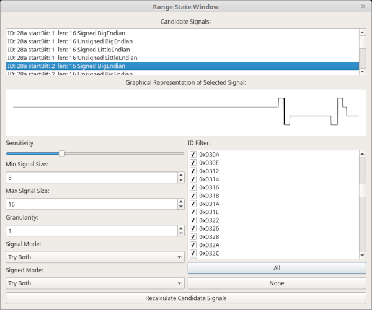
Task: Click the ID Filter list scroll-up arrow
Action: pyautogui.click(x=362, y=154)
